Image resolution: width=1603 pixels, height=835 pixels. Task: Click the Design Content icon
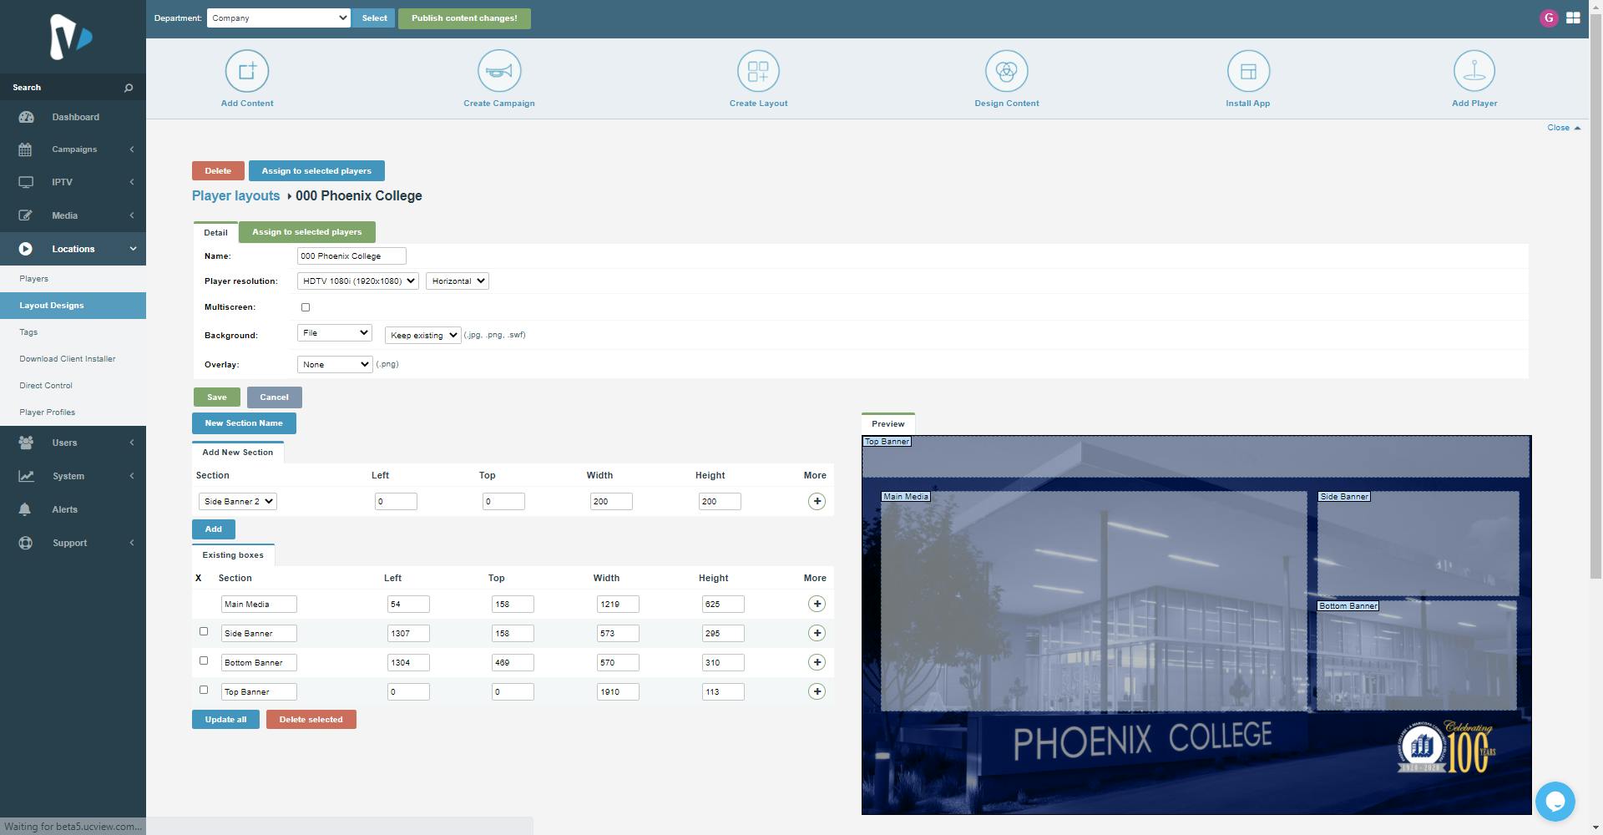1006,71
